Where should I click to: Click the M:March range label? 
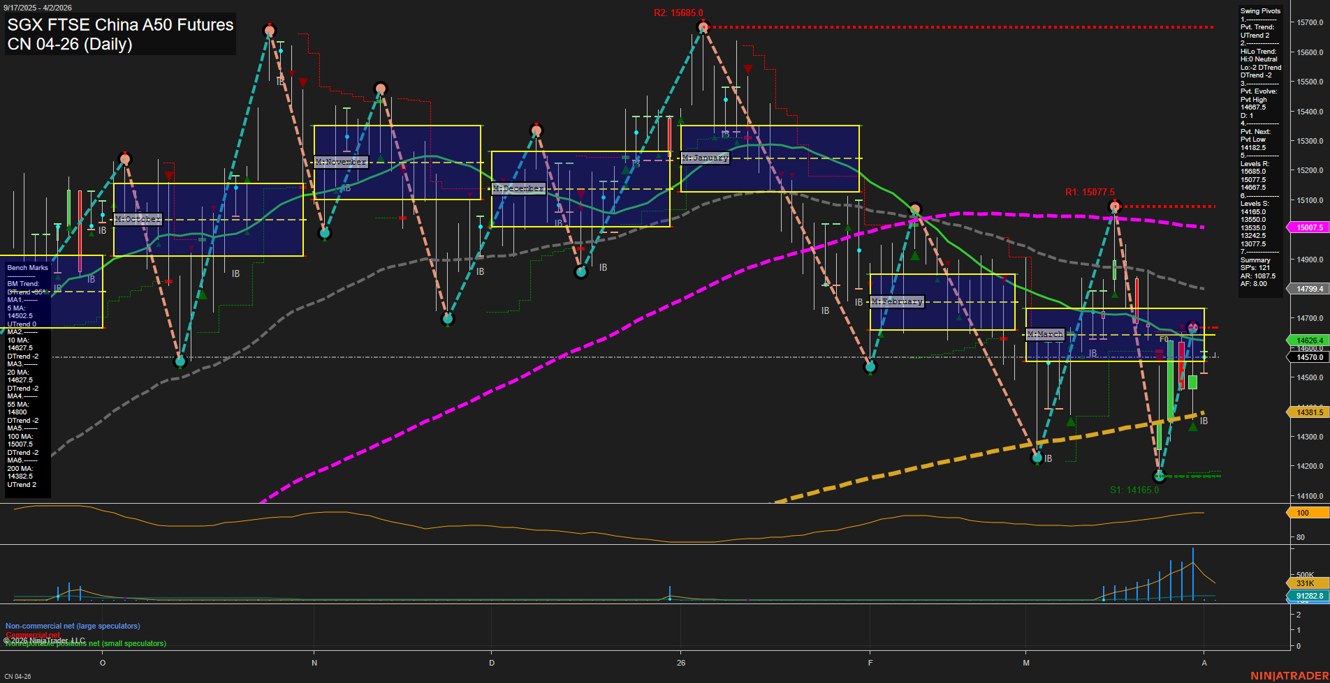click(1044, 334)
